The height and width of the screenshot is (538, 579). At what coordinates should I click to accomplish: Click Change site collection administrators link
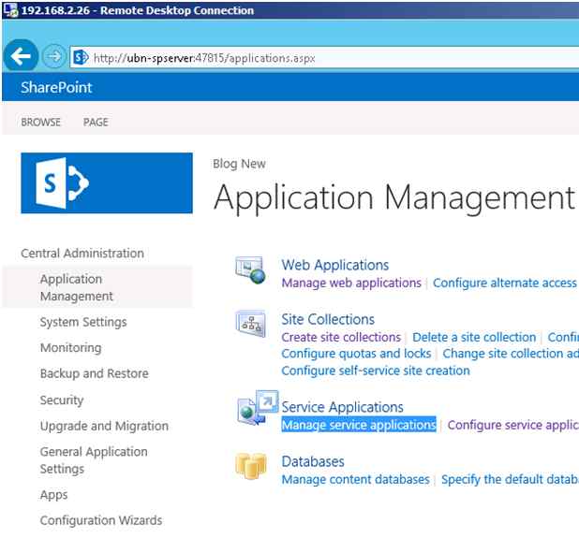pyautogui.click(x=511, y=354)
